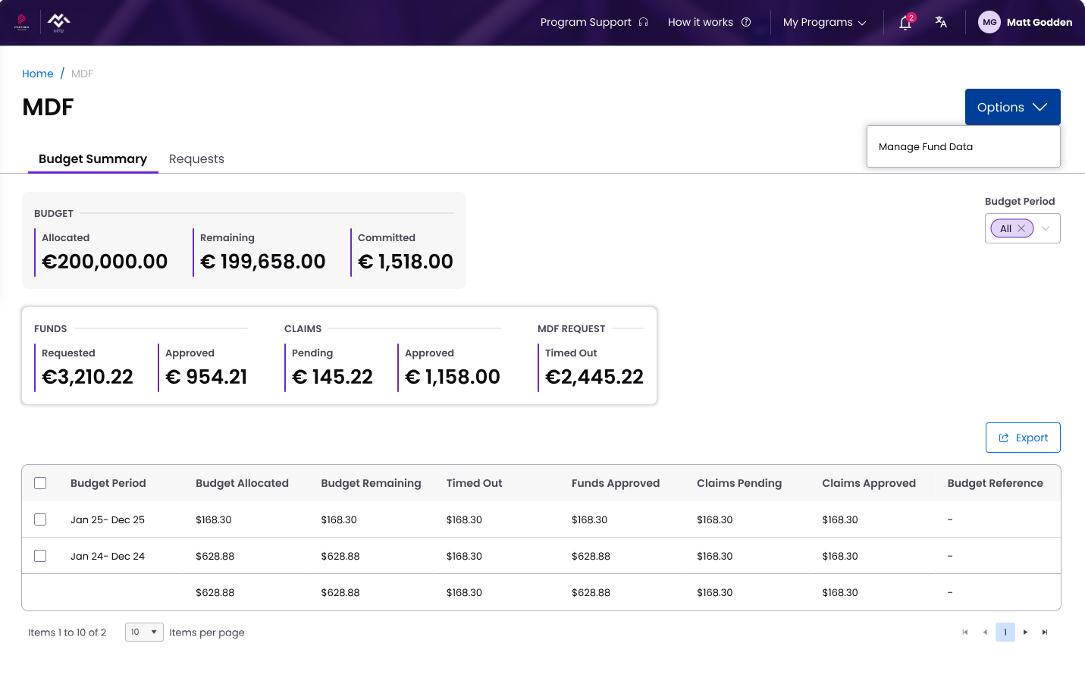The width and height of the screenshot is (1085, 681).
Task: Open the items per page dropdown
Action: coord(144,632)
